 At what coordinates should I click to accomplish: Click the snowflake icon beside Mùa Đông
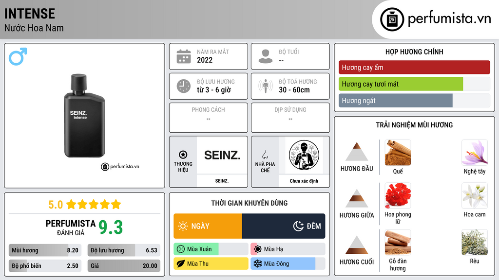point(258,263)
